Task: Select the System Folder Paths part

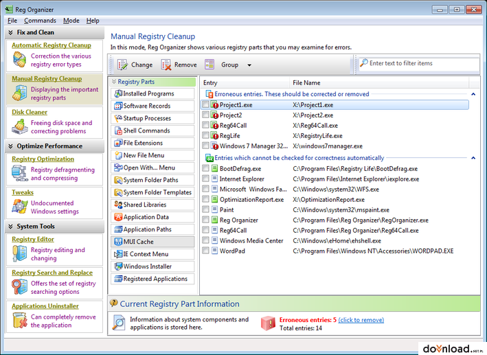Action: pos(152,180)
